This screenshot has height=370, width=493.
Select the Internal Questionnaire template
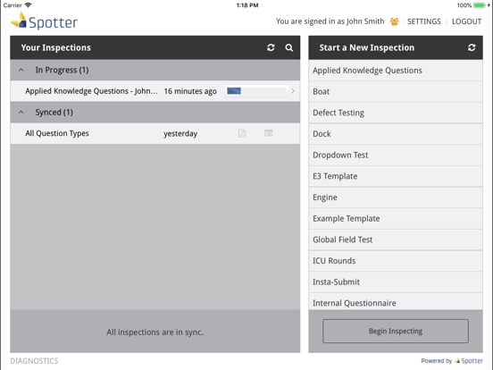(396, 301)
